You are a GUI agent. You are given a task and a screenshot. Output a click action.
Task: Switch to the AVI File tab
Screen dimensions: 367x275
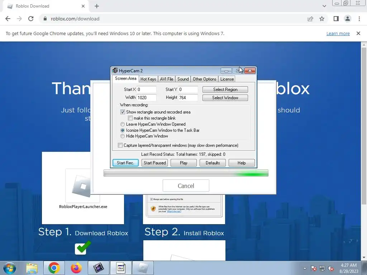167,79
